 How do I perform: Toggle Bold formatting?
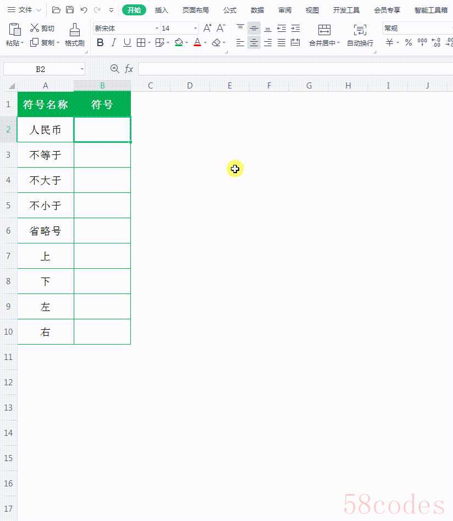tap(100, 42)
